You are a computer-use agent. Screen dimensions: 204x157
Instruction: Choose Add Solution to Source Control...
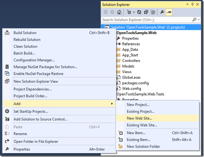coord(59,119)
